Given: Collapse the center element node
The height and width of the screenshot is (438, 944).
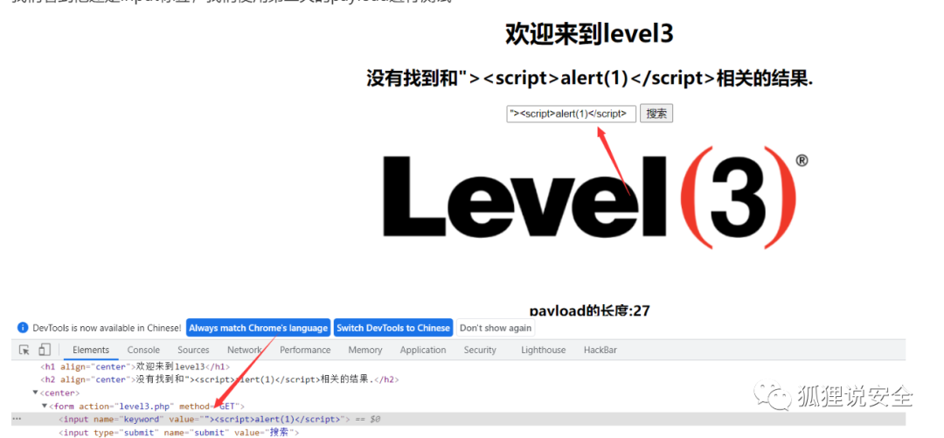Looking at the screenshot, I should tap(36, 393).
